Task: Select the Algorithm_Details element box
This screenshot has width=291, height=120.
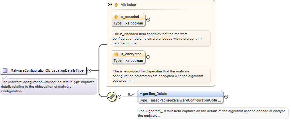Action: pos(180,97)
